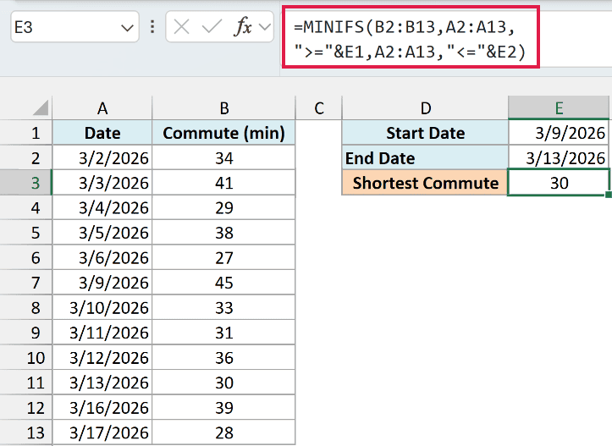Click the Start Date label cell
The height and width of the screenshot is (446, 612).
click(x=426, y=133)
